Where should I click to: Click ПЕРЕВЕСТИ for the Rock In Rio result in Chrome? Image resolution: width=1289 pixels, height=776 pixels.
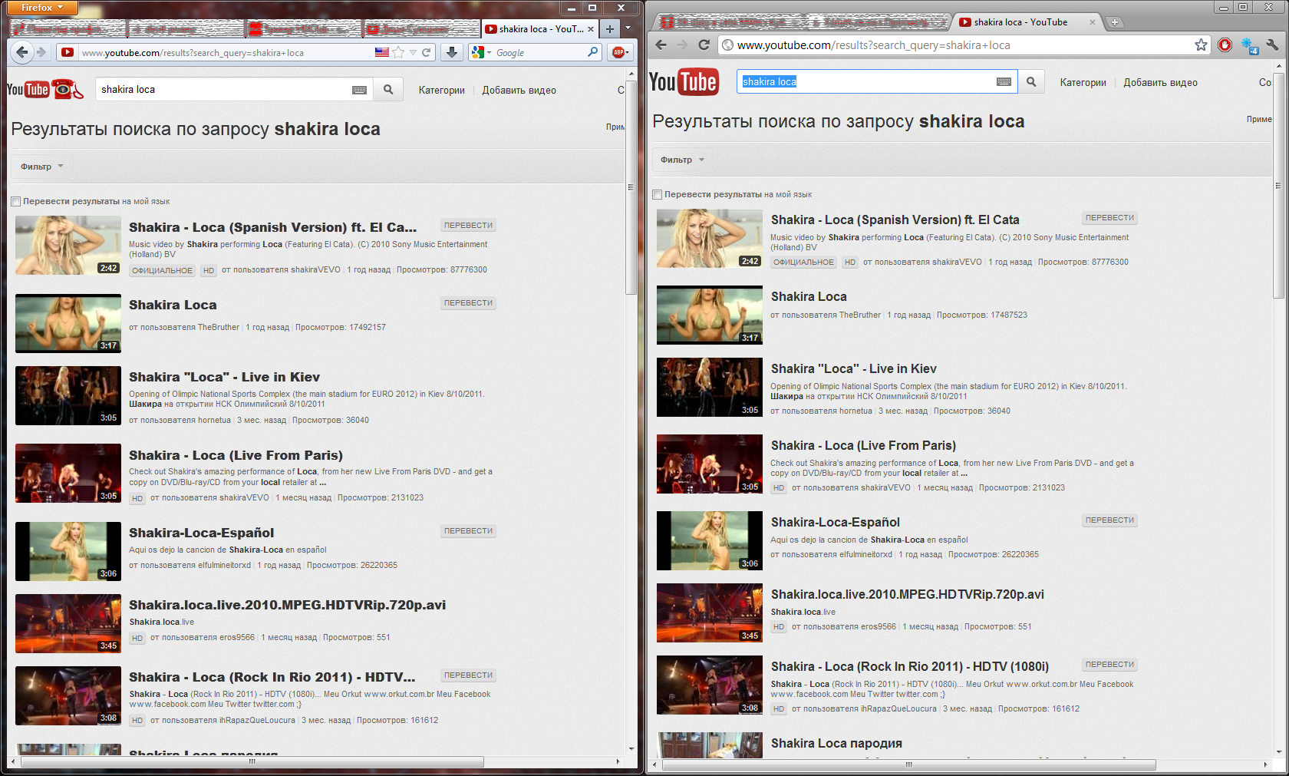click(x=1109, y=665)
